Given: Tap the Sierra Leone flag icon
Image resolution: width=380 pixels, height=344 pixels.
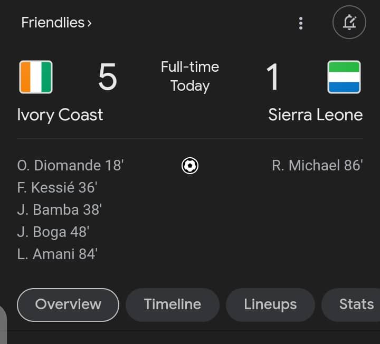Looking at the screenshot, I should [x=344, y=77].
